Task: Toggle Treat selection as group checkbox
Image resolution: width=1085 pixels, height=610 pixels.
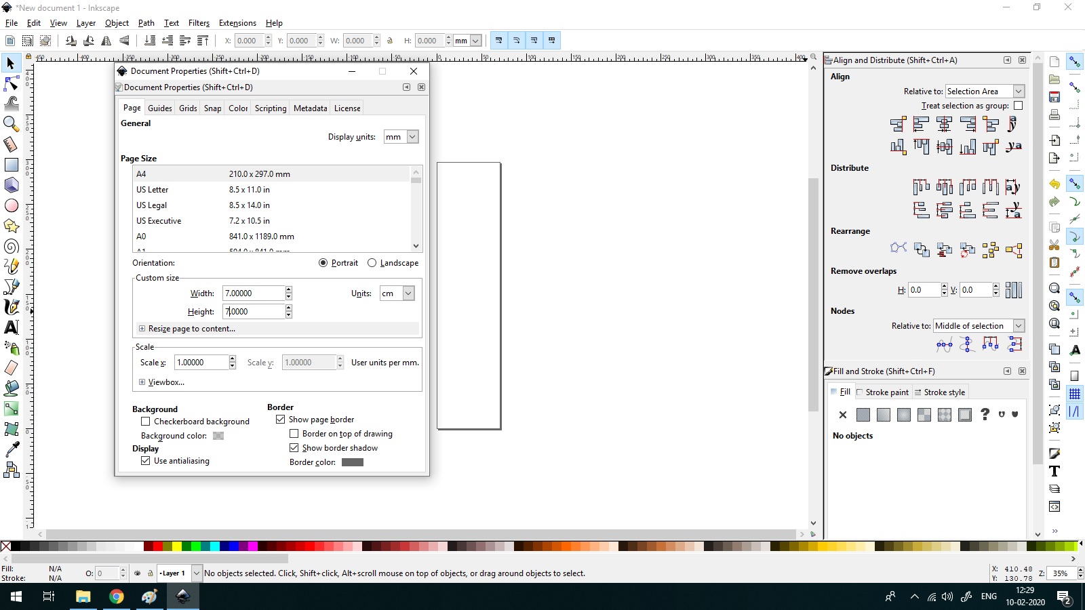Action: coord(1018,106)
